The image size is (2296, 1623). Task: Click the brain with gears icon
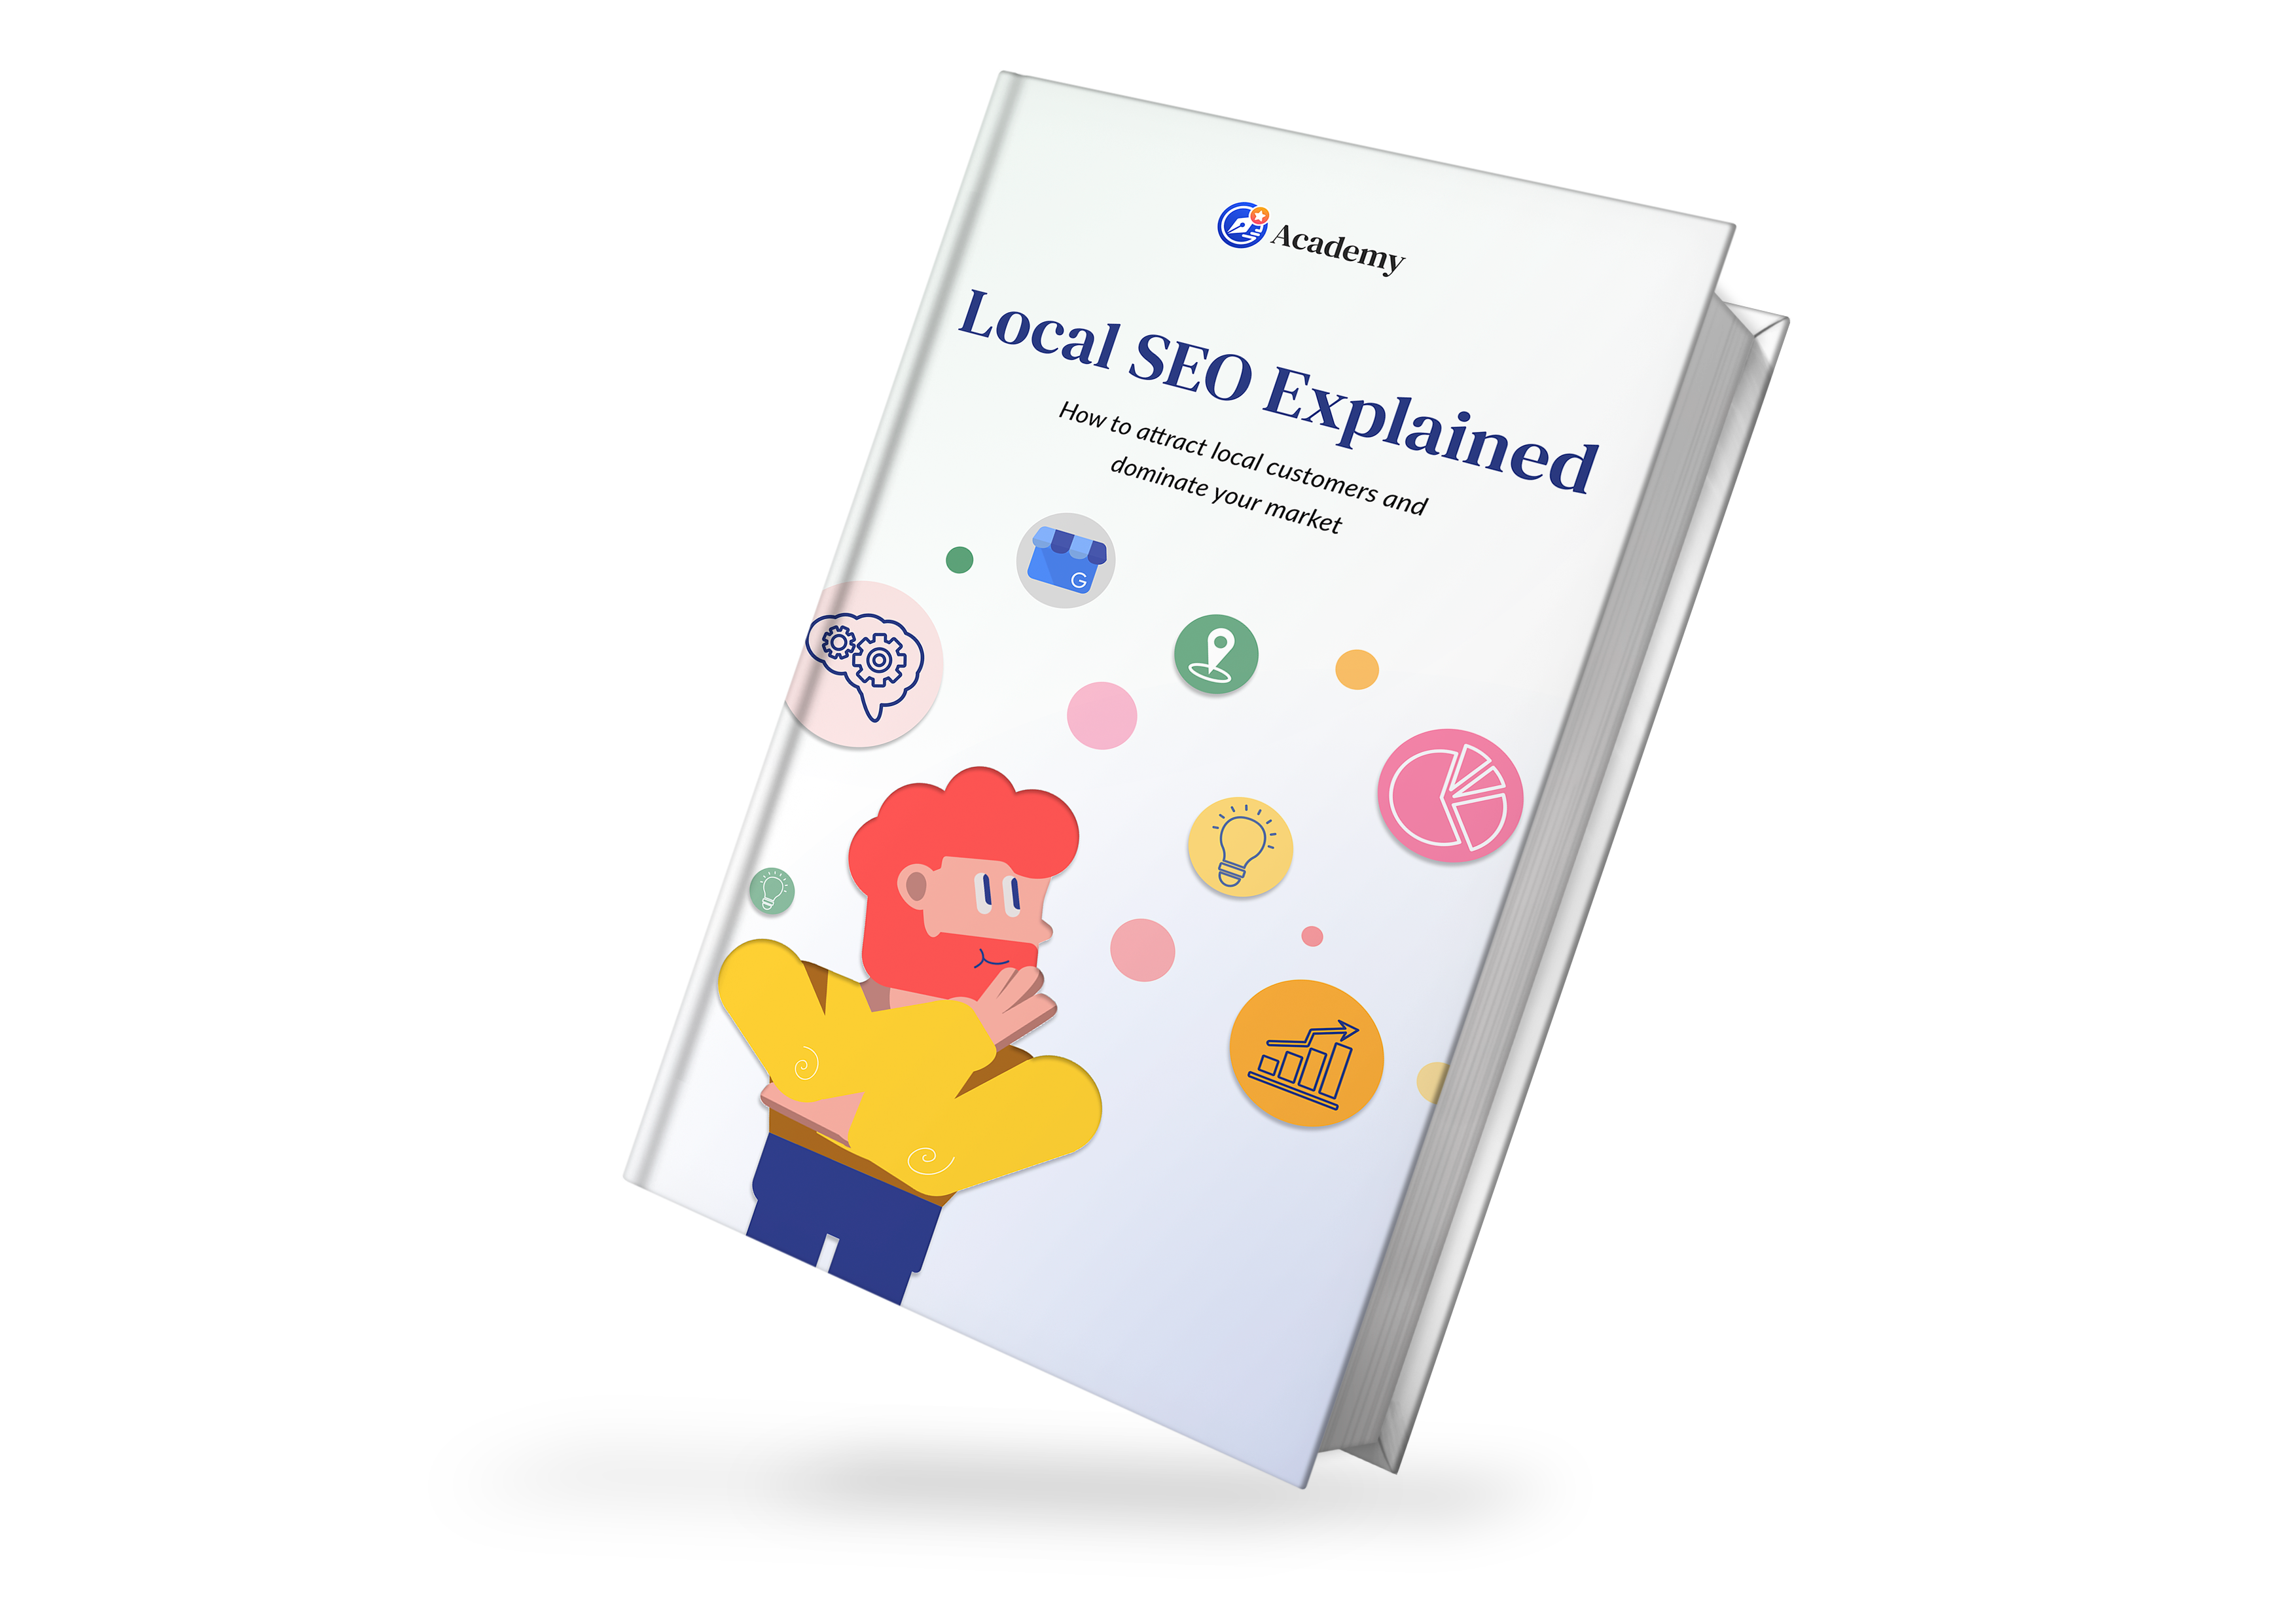point(863,664)
